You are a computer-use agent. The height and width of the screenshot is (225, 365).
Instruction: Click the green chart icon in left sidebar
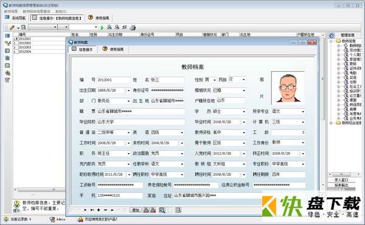pos(7,66)
